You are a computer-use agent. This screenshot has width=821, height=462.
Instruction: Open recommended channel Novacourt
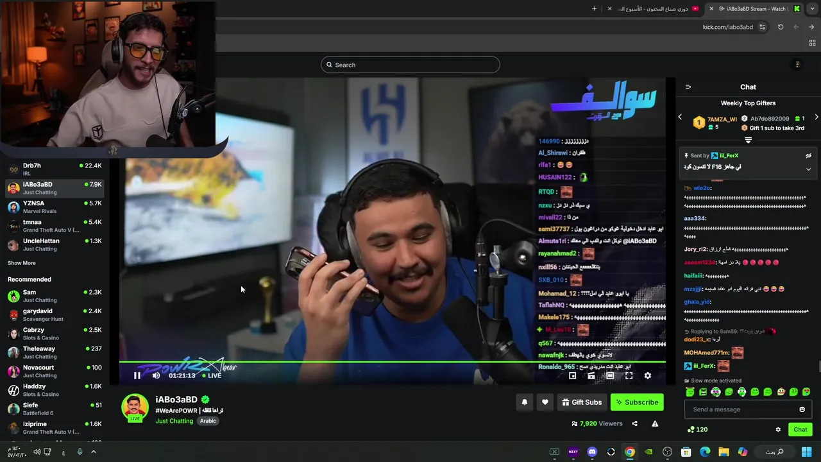coord(54,371)
